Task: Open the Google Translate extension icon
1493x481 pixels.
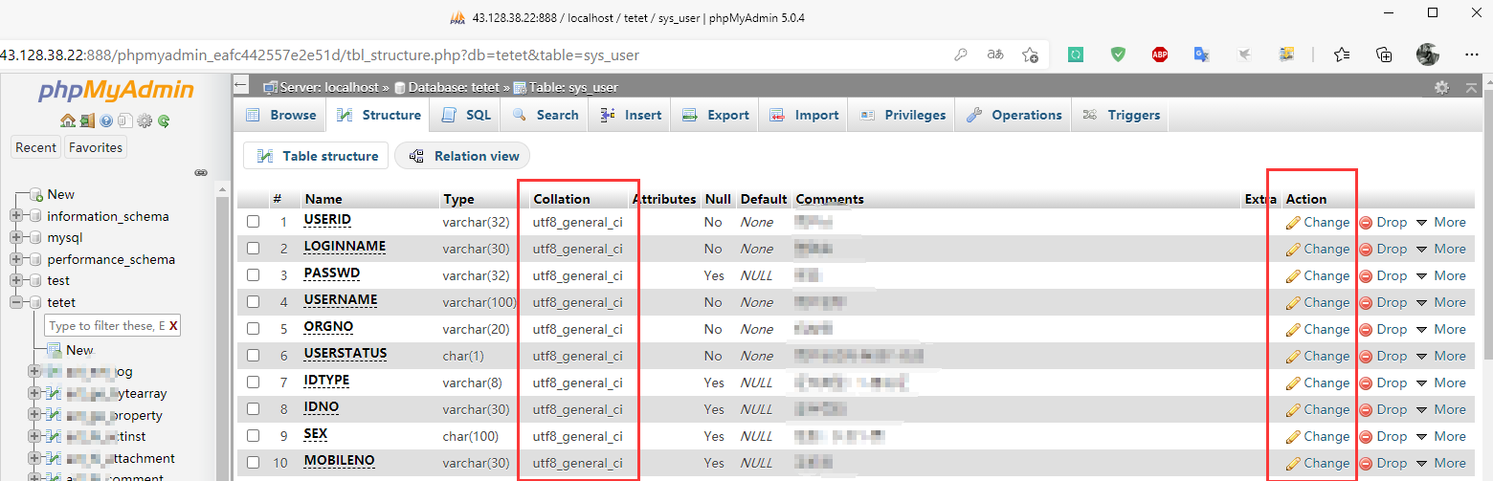Action: coord(1201,55)
